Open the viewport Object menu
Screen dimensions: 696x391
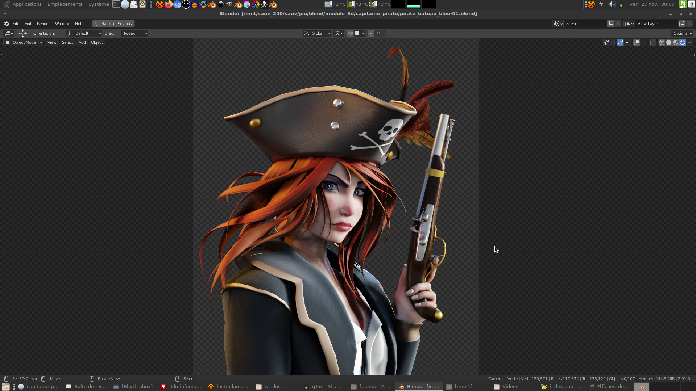pos(97,42)
